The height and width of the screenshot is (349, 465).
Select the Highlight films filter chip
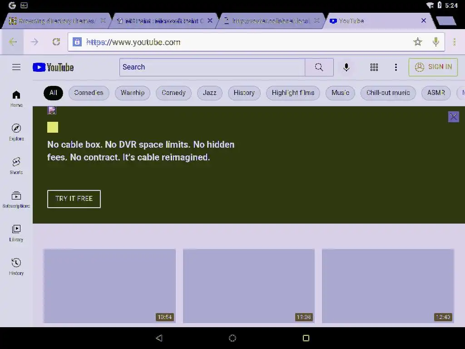pyautogui.click(x=293, y=93)
